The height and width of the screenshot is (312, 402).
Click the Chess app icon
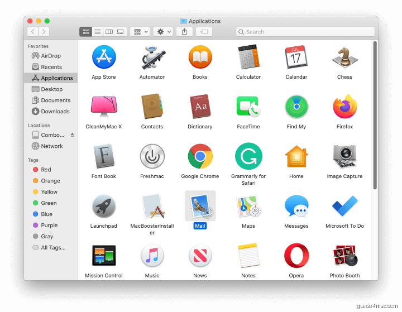[x=344, y=57]
